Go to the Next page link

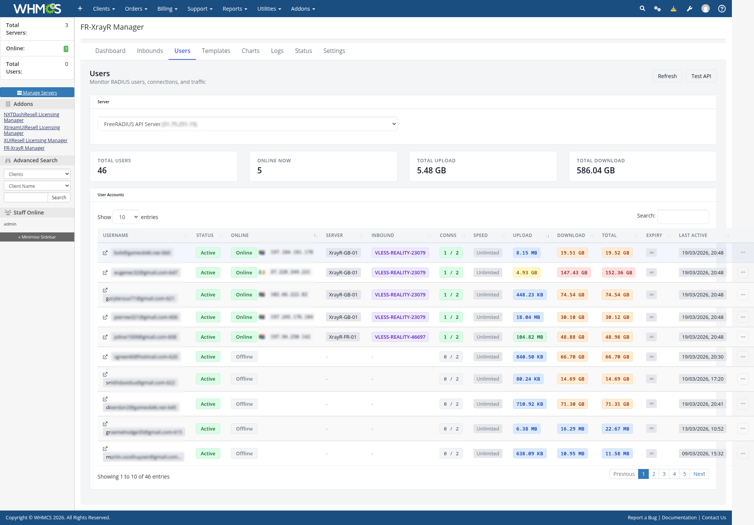[x=699, y=474]
